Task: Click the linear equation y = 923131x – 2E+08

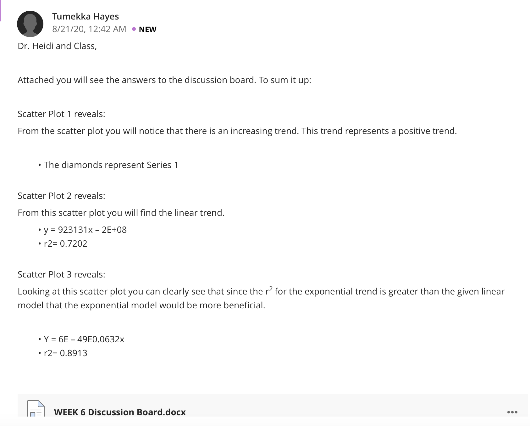Action: pos(85,230)
